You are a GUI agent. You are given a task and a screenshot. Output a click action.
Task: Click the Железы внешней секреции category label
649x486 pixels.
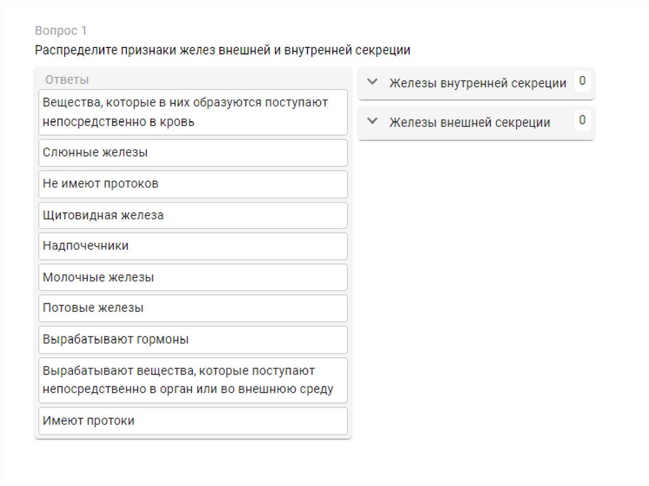pyautogui.click(x=469, y=122)
